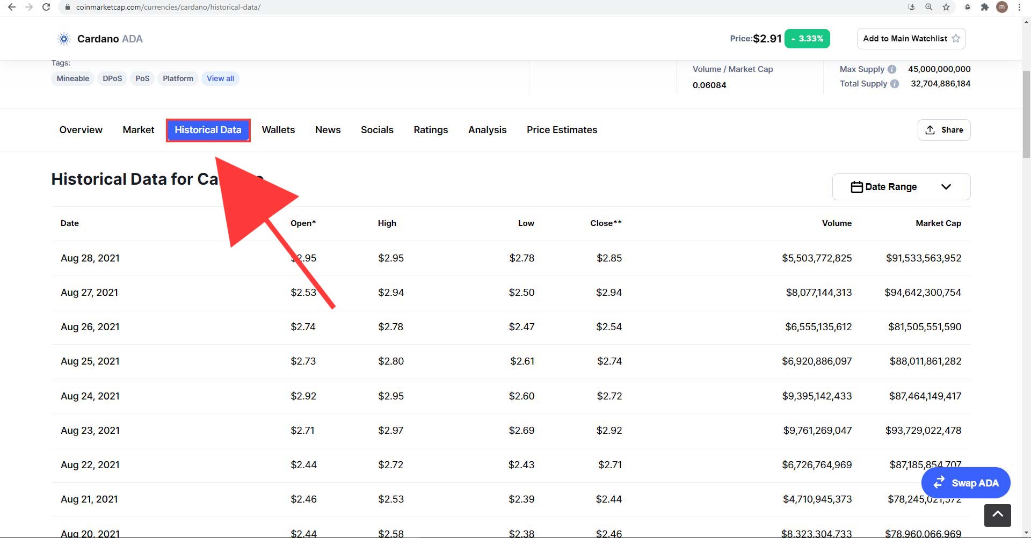Click the Low column header

(x=526, y=223)
